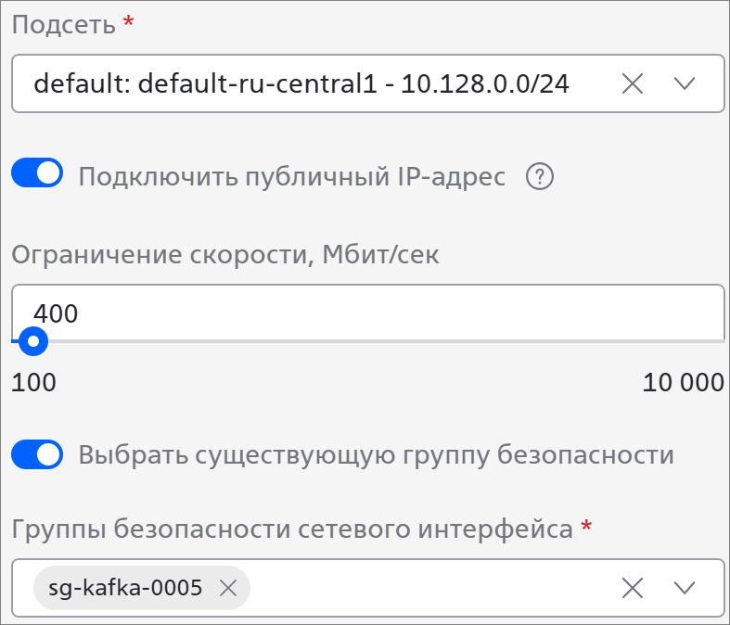Screen dimensions: 730x625
Task: Select the sg-kafka-0005 chip
Action: (125, 588)
